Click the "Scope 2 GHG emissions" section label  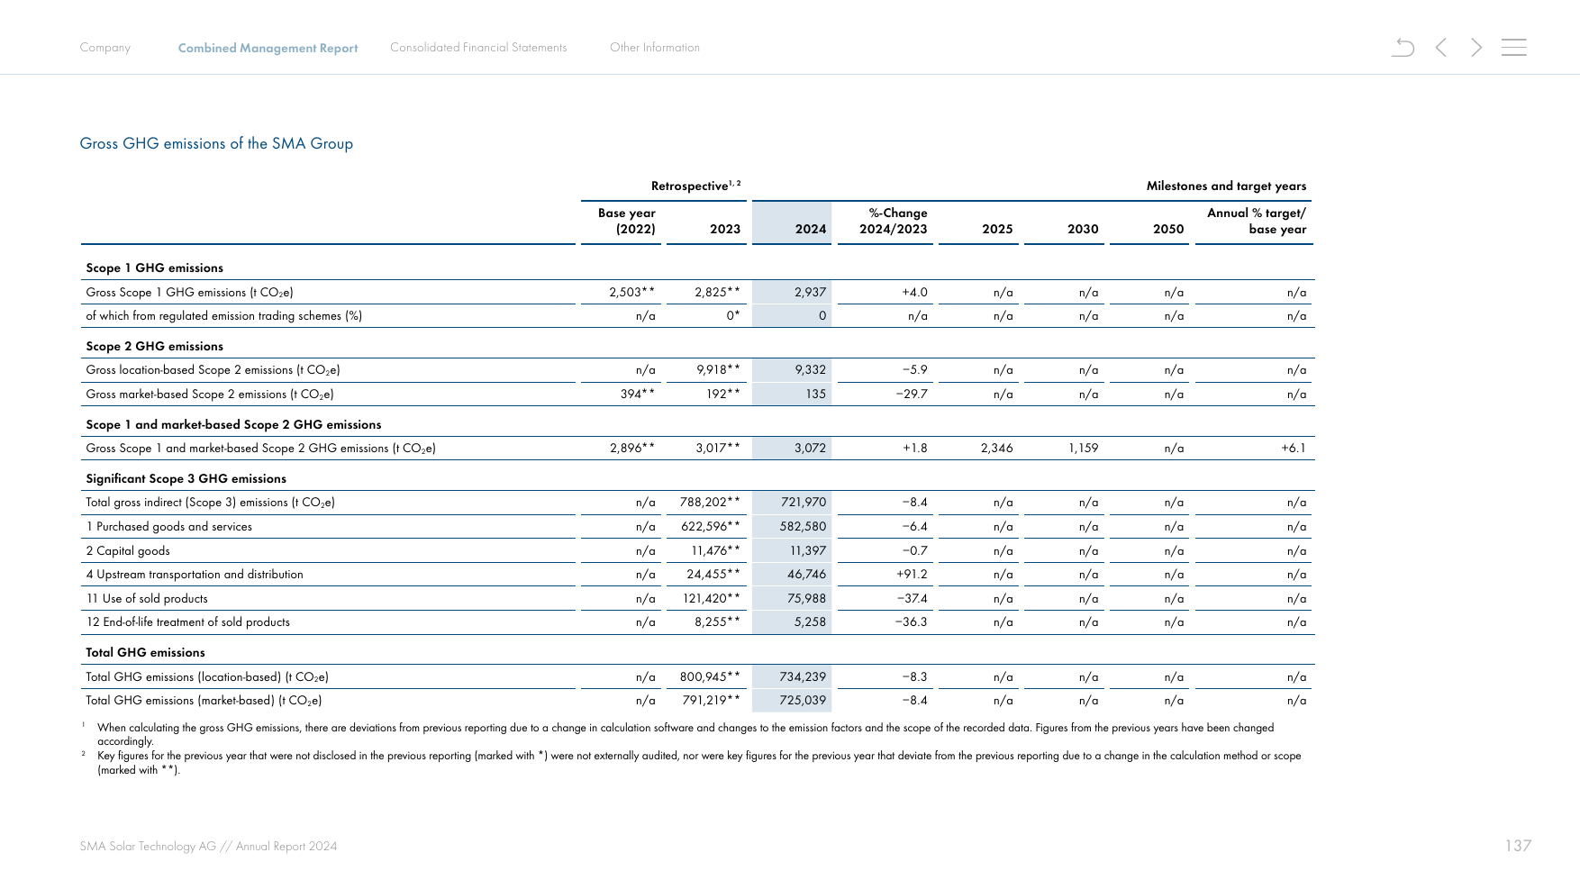tap(154, 347)
